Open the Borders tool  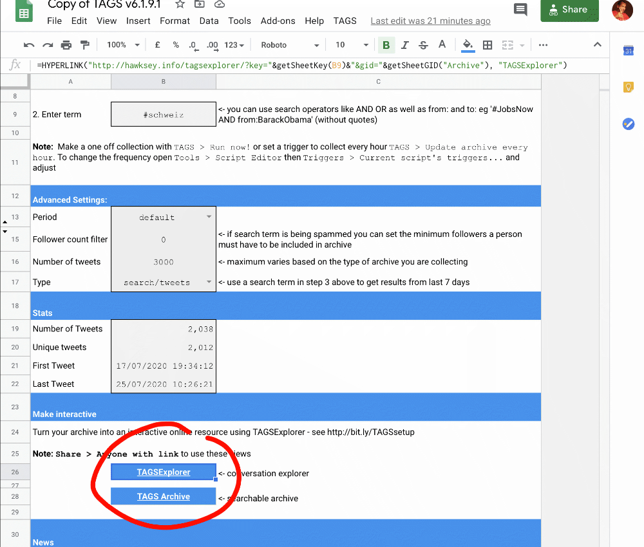pos(488,45)
